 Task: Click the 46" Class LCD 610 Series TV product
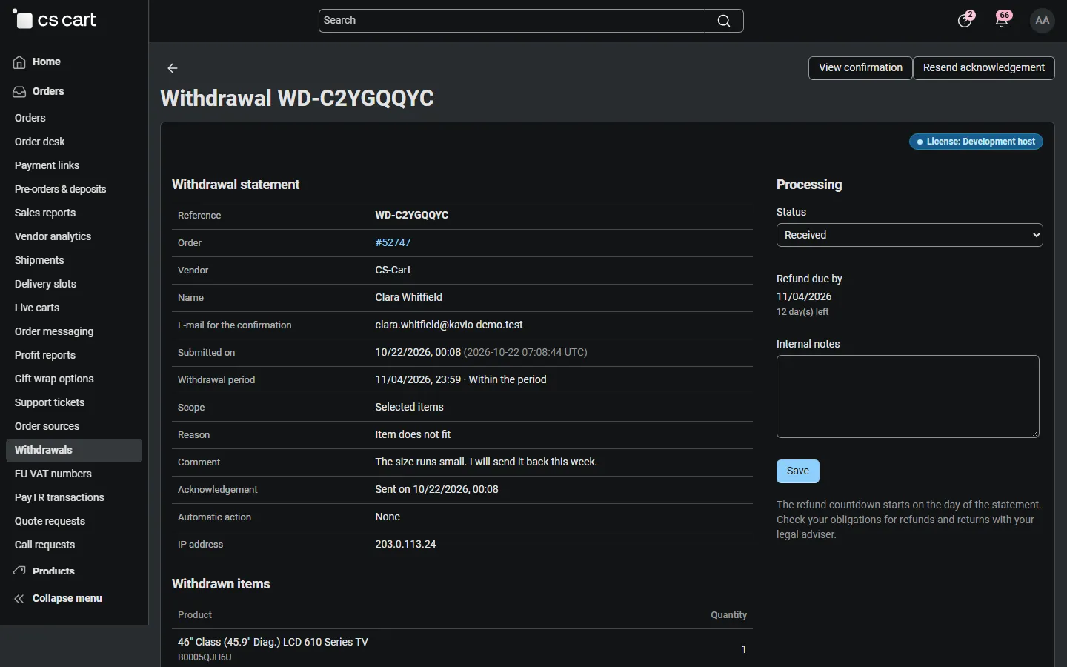273,642
